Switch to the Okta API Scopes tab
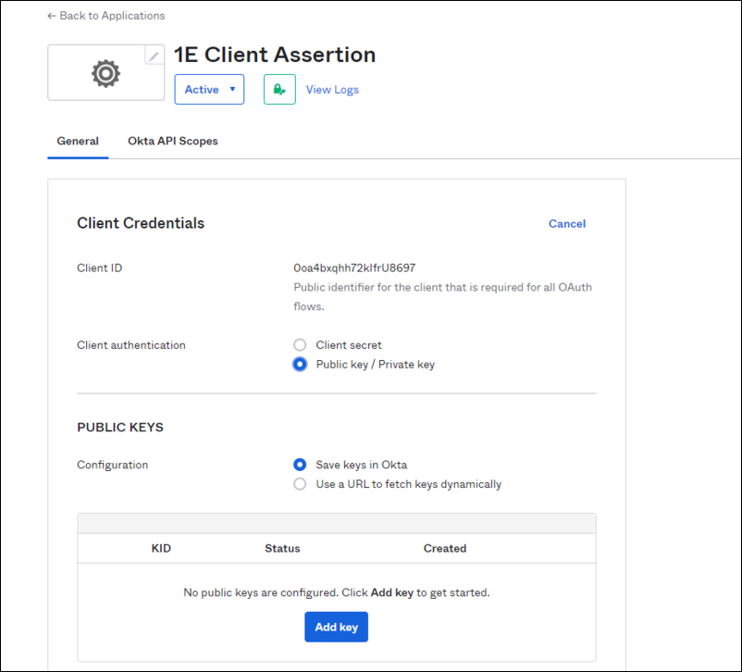The image size is (742, 672). (x=173, y=142)
